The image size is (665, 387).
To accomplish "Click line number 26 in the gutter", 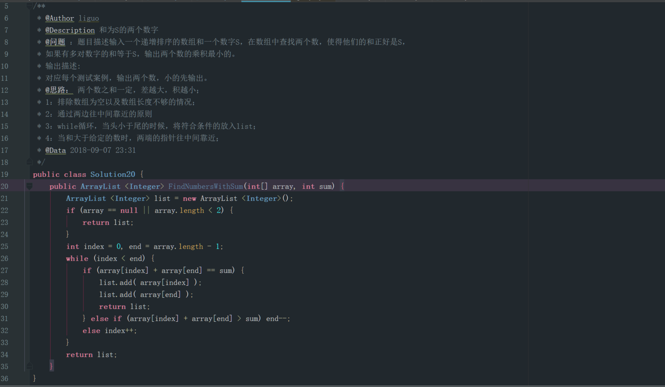I will pyautogui.click(x=4, y=258).
